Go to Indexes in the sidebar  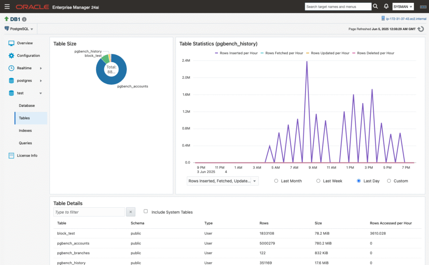(x=25, y=130)
